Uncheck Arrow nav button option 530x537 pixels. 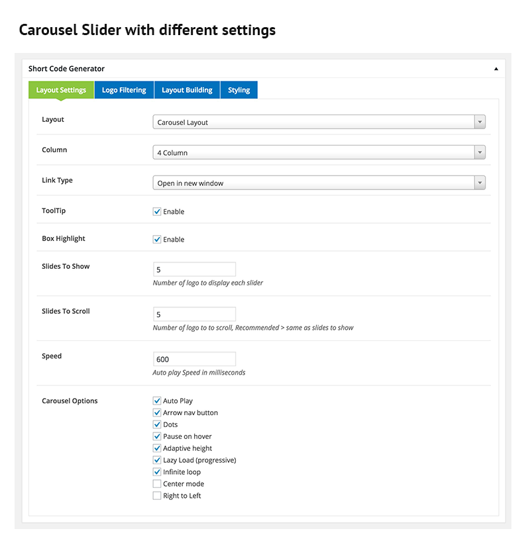(x=157, y=413)
